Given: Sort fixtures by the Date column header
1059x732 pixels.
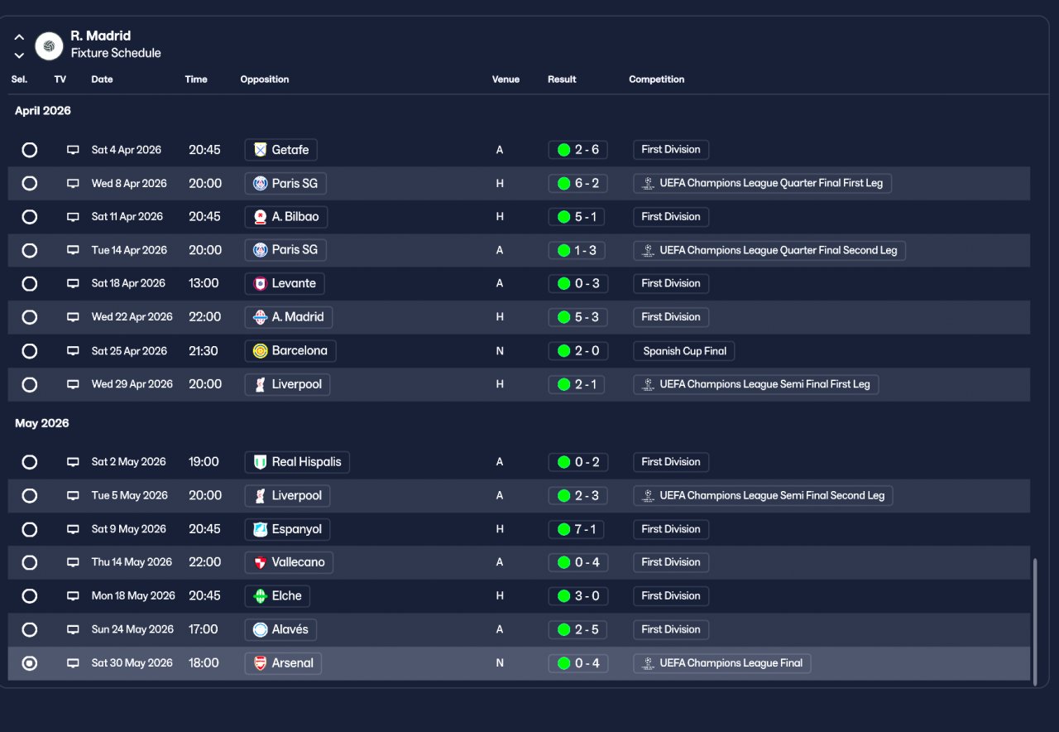Looking at the screenshot, I should click(x=102, y=79).
